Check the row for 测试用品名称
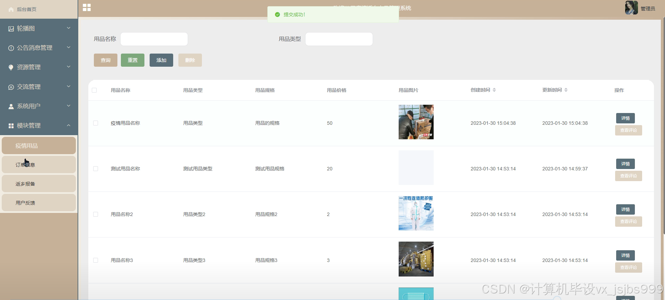665x300 pixels. (x=96, y=169)
